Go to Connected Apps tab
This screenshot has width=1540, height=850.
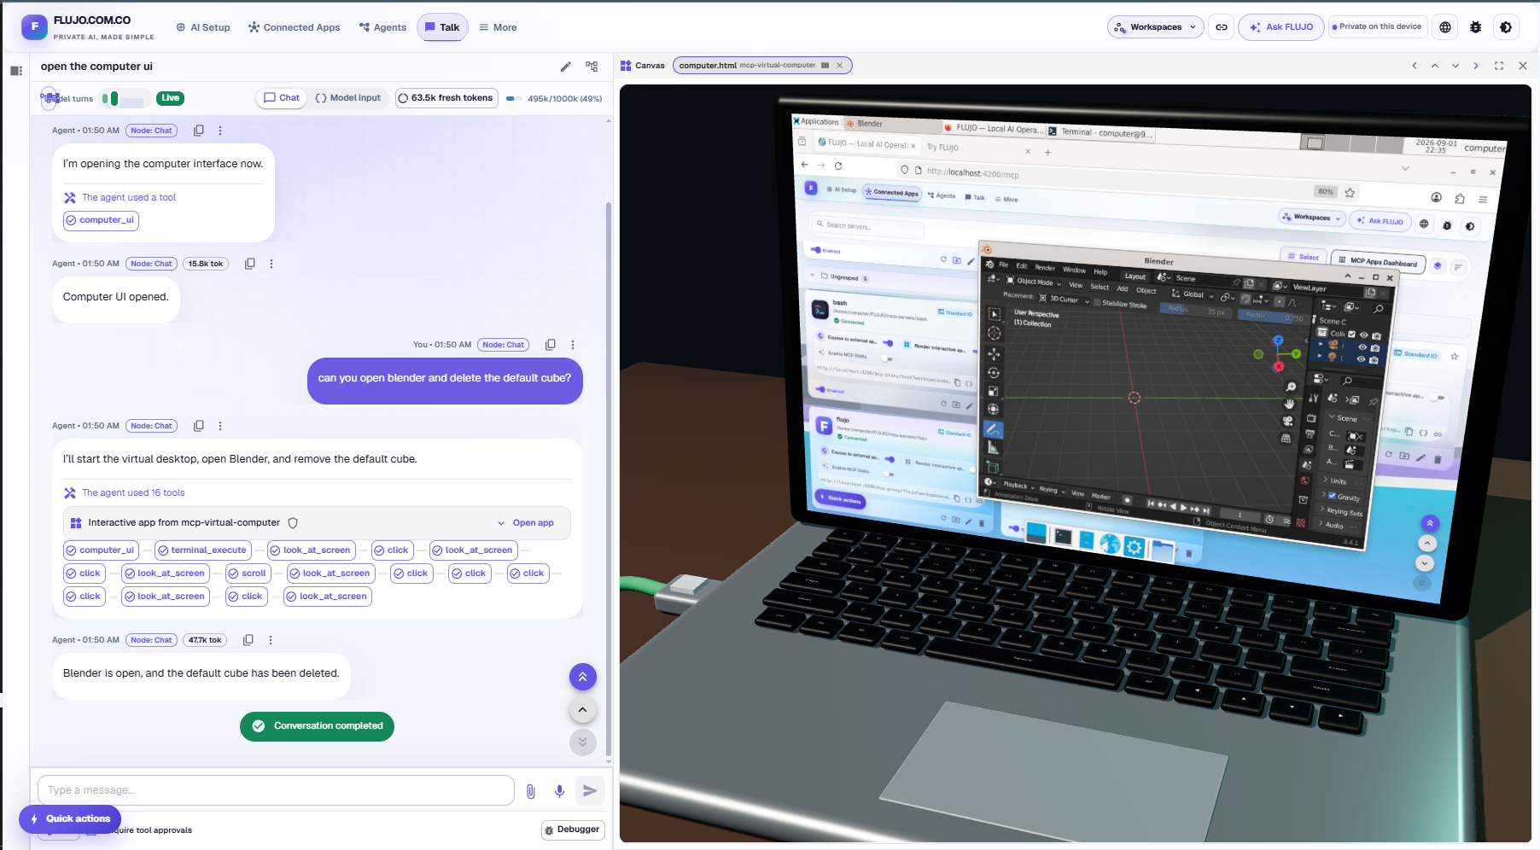click(x=294, y=27)
